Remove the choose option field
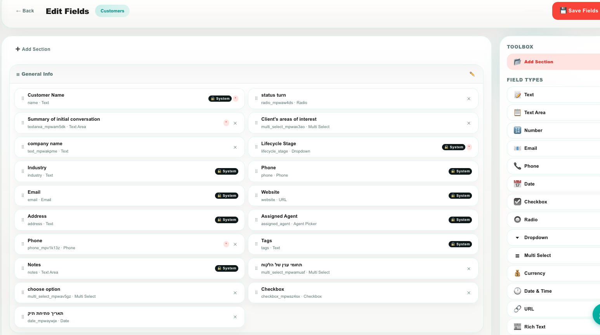 coord(235,293)
